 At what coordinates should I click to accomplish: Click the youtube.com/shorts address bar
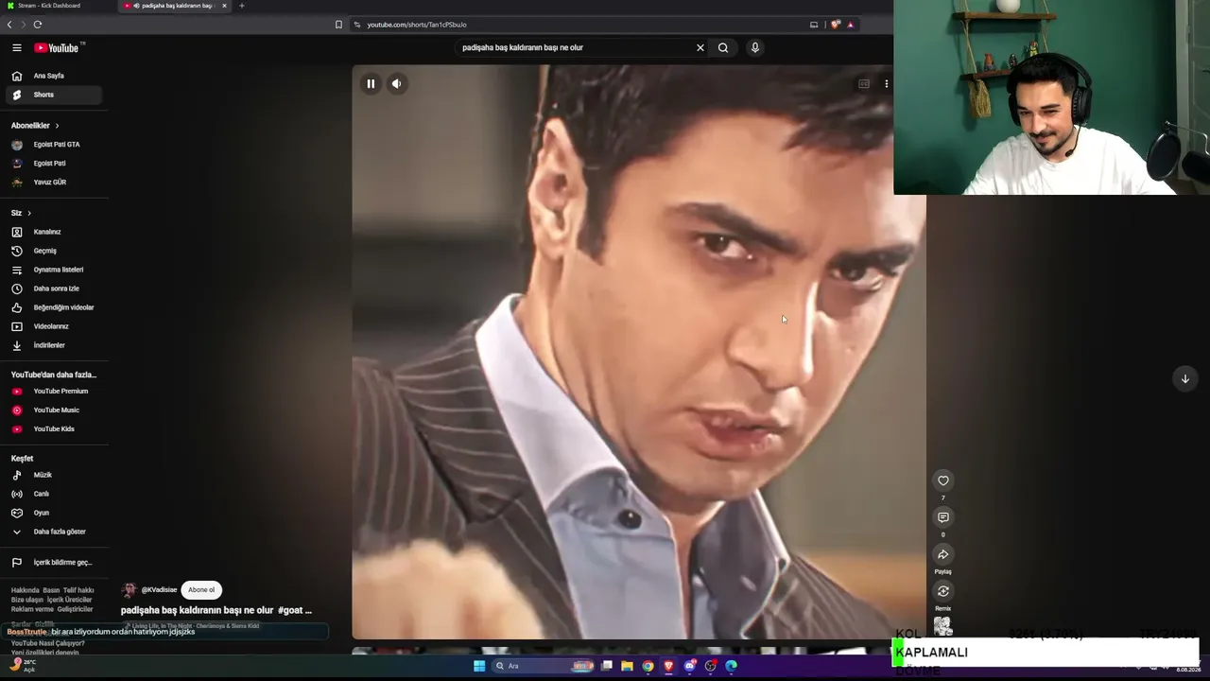(577, 25)
